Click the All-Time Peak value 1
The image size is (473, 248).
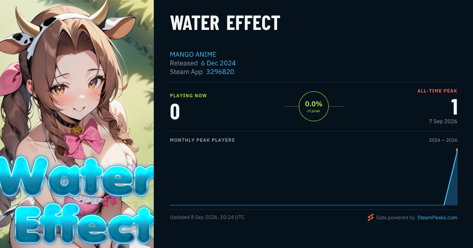[454, 107]
